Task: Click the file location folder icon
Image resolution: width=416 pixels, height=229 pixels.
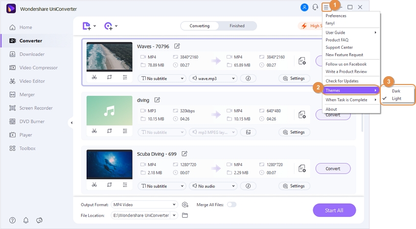Action: coord(185,215)
